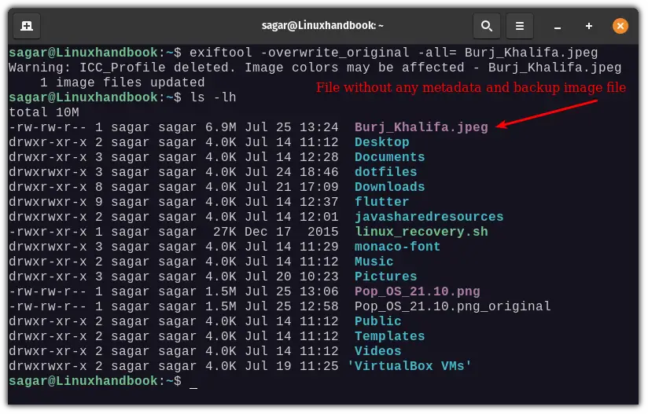Image resolution: width=648 pixels, height=414 pixels.
Task: Click the Pop_OS_21.10.png_original backup file
Action: coord(452,306)
